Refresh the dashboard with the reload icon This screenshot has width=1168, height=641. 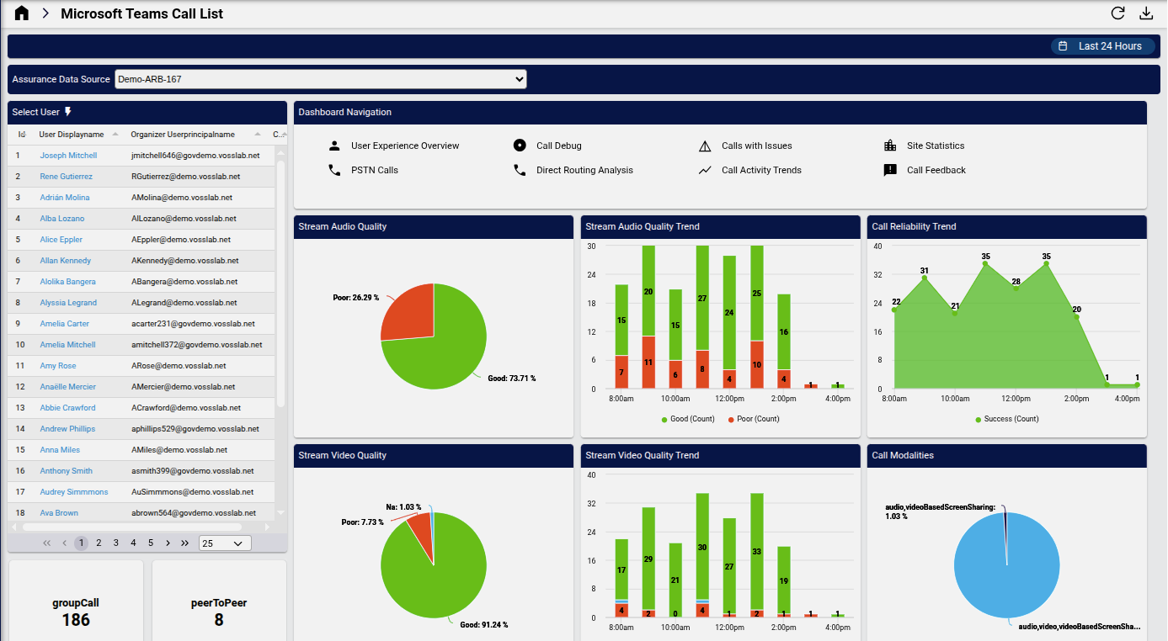pos(1117,13)
